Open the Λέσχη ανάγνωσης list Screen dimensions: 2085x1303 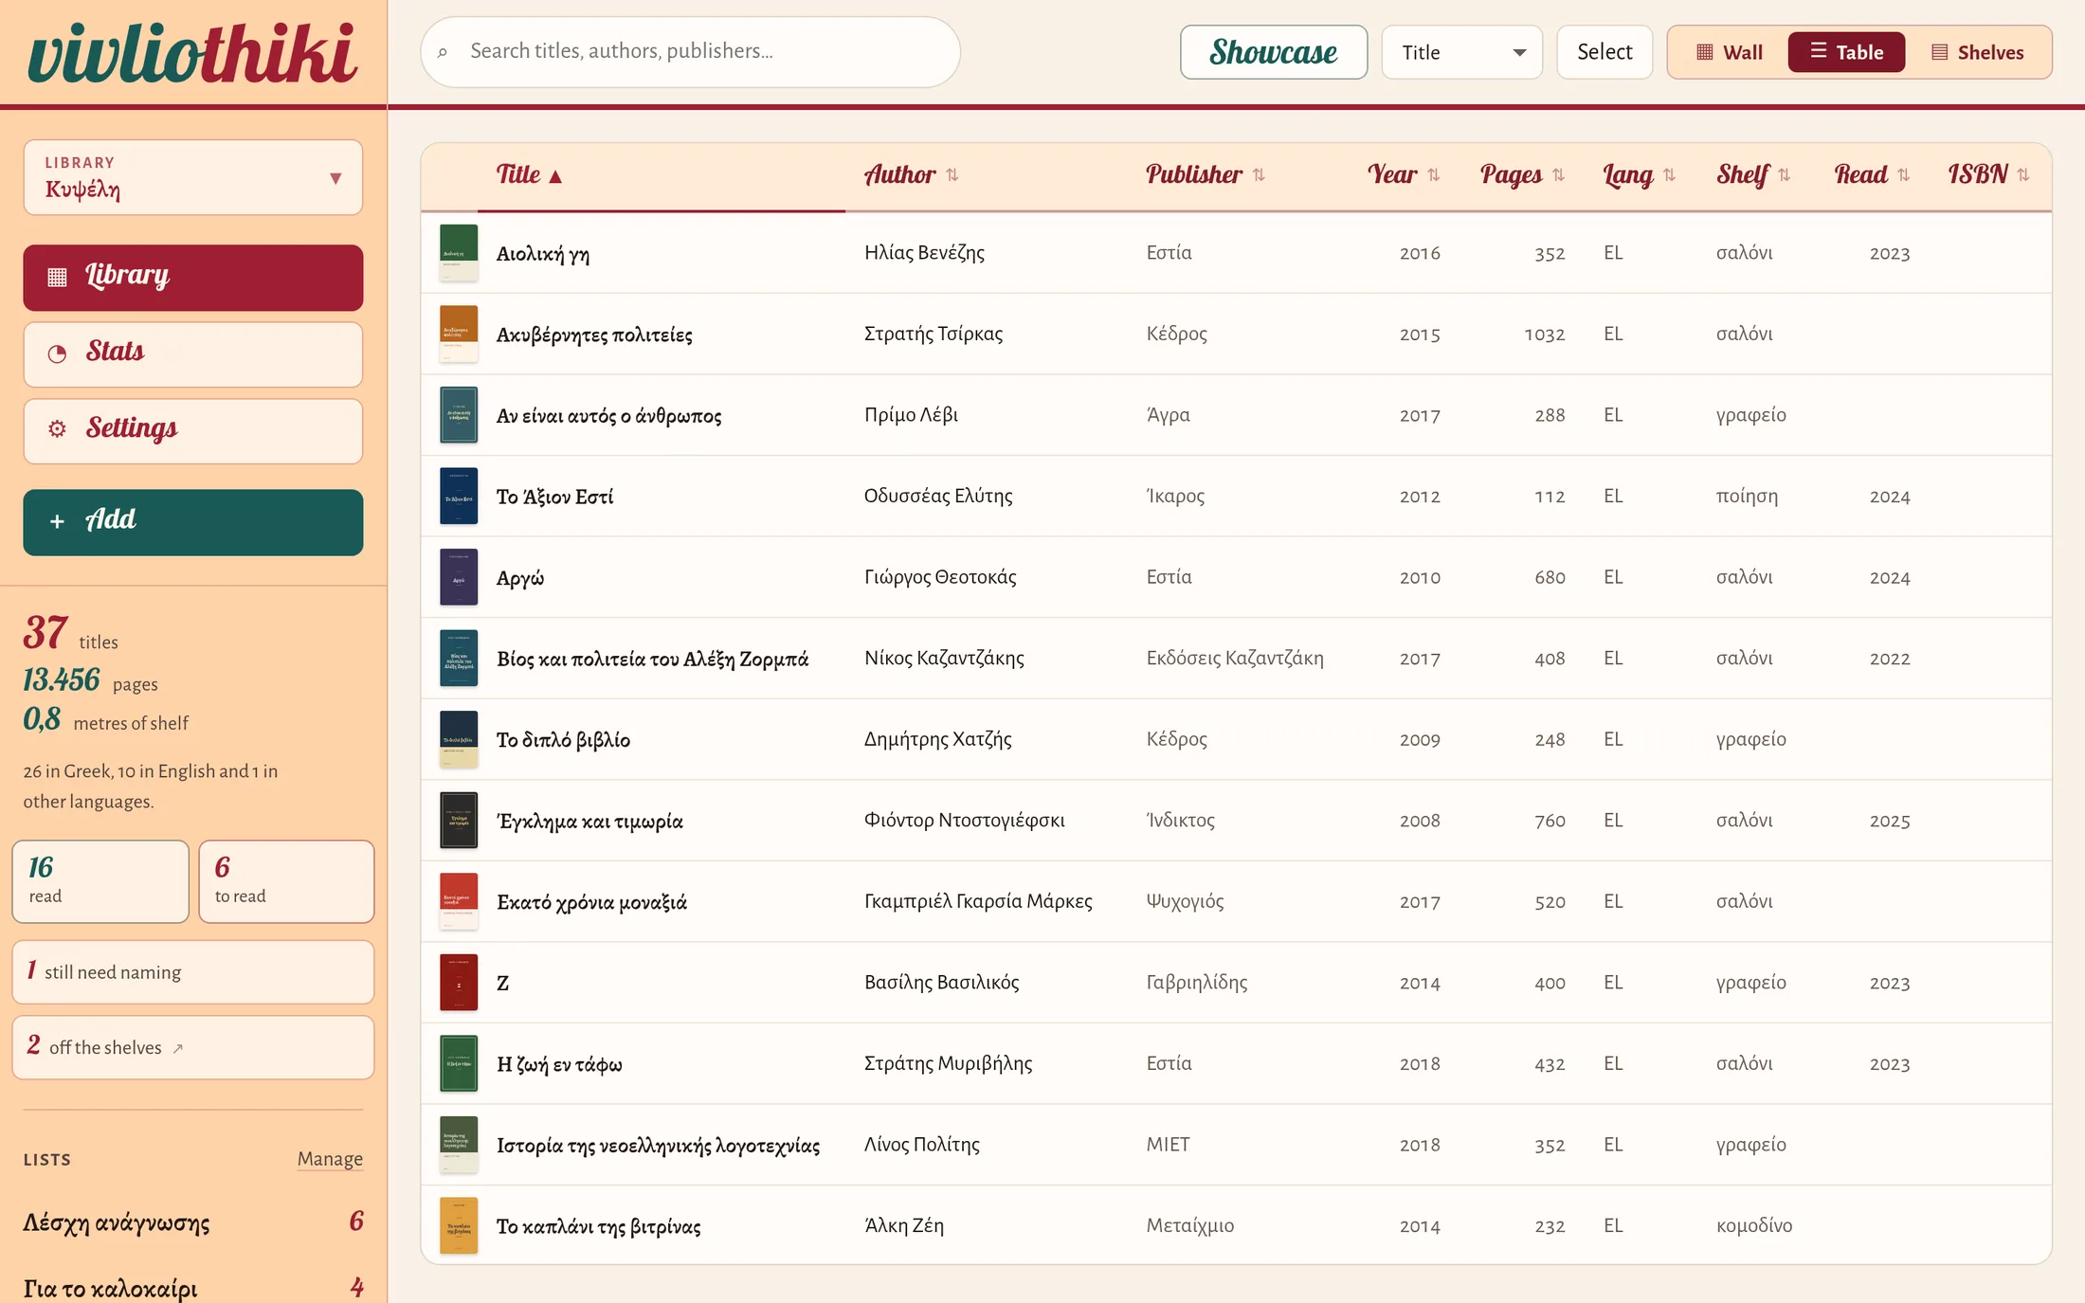click(x=193, y=1222)
